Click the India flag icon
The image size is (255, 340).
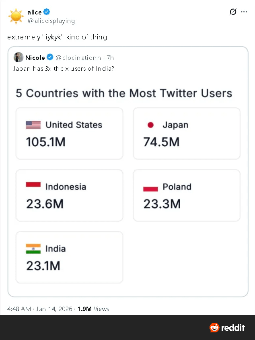click(x=33, y=249)
